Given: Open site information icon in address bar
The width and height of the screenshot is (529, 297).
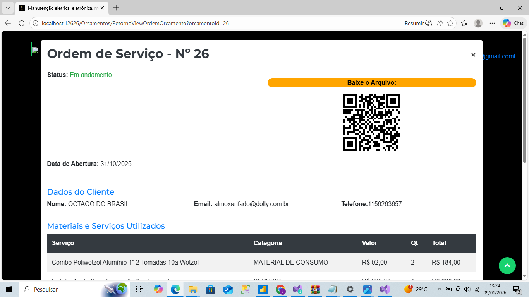Looking at the screenshot, I should [x=35, y=23].
